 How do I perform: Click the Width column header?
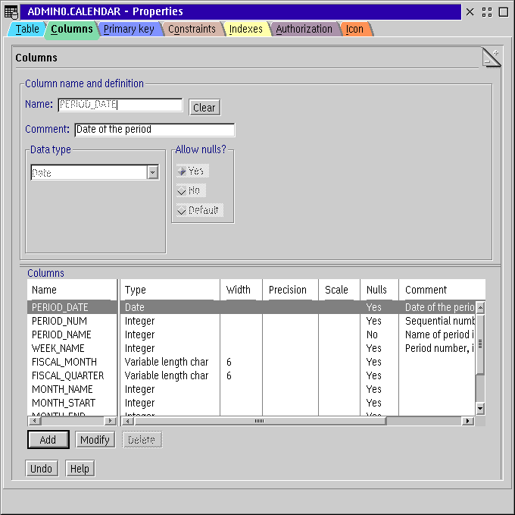coord(239,290)
